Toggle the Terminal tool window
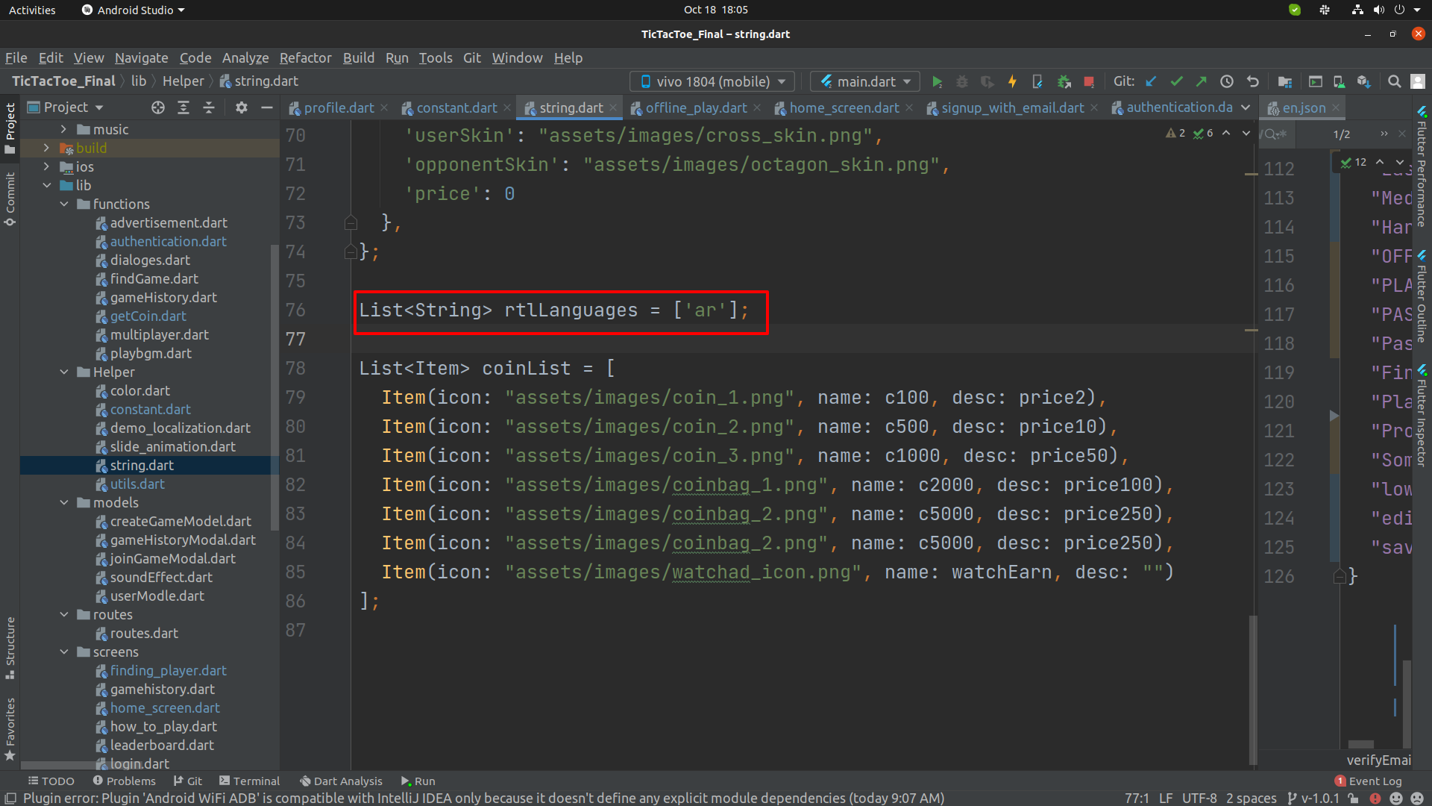Screen dimensions: 1432x806 (250, 781)
